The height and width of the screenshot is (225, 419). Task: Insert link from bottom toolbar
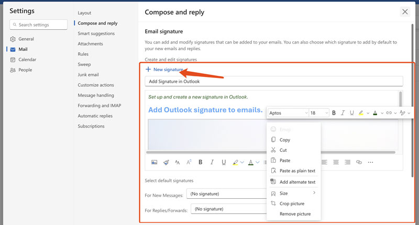(x=359, y=162)
